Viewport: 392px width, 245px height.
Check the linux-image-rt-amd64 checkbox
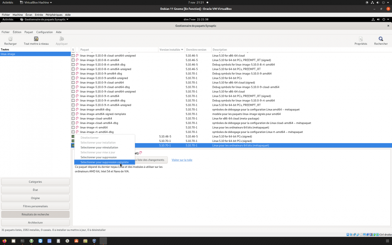73,127
